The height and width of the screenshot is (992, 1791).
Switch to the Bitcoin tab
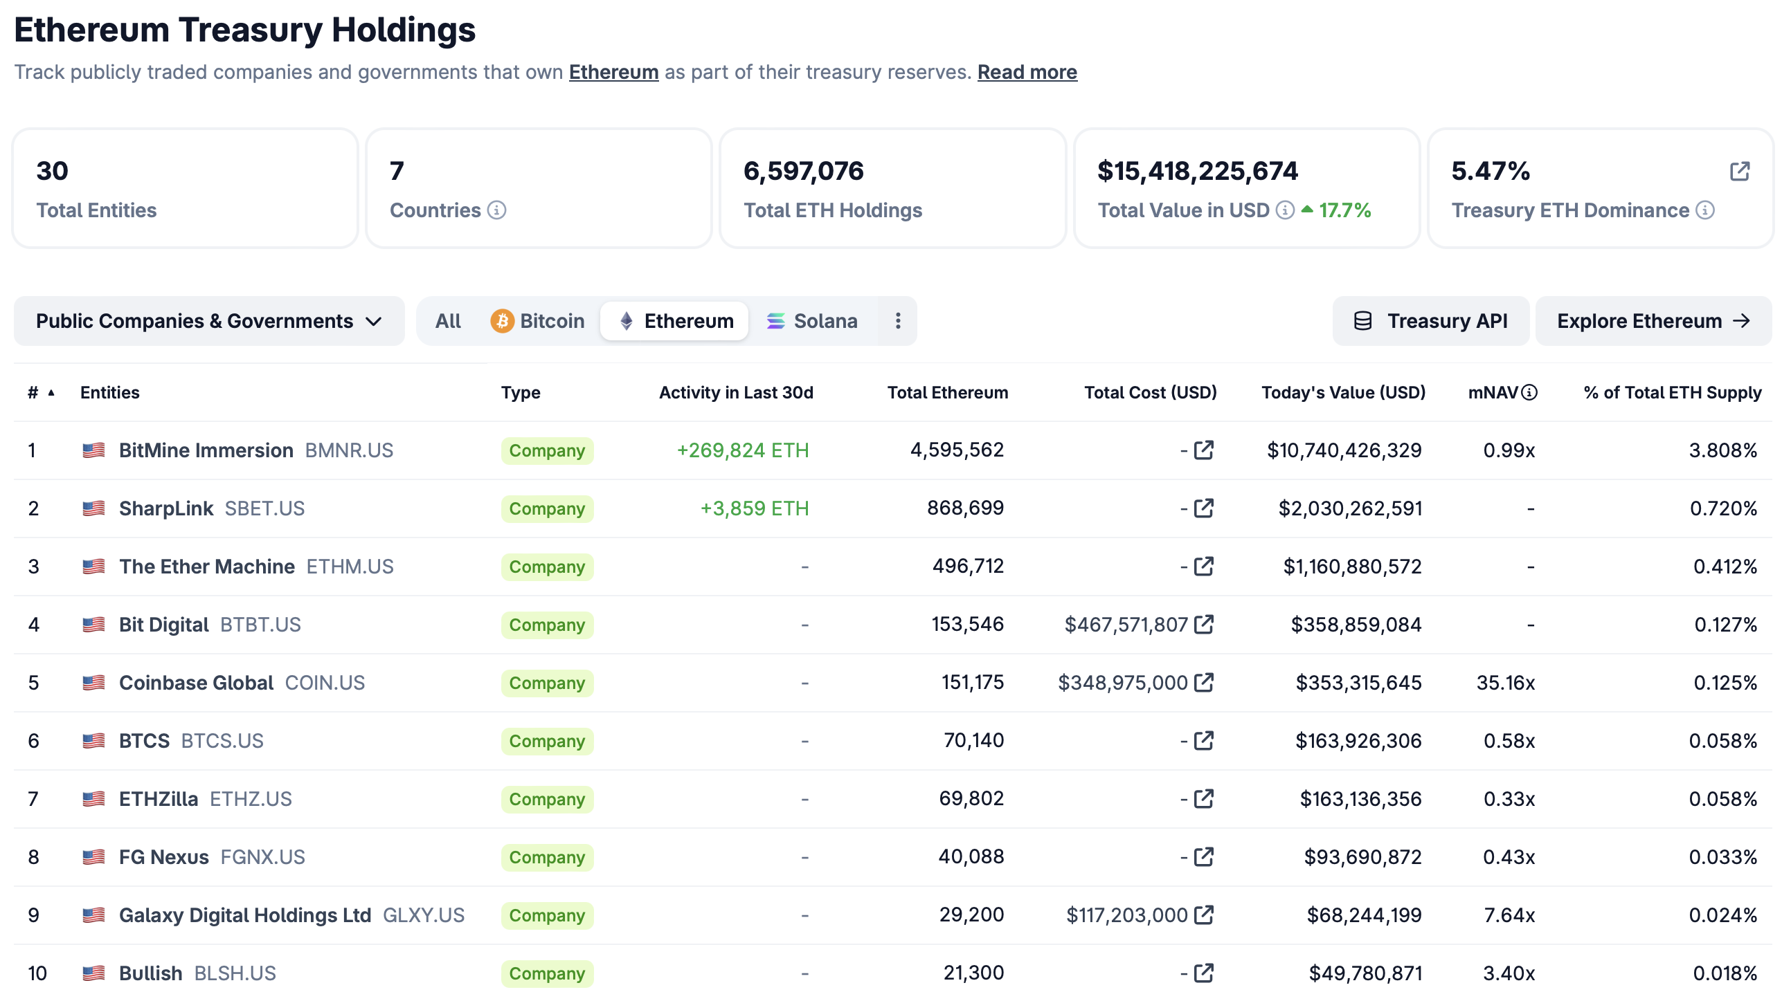537,321
